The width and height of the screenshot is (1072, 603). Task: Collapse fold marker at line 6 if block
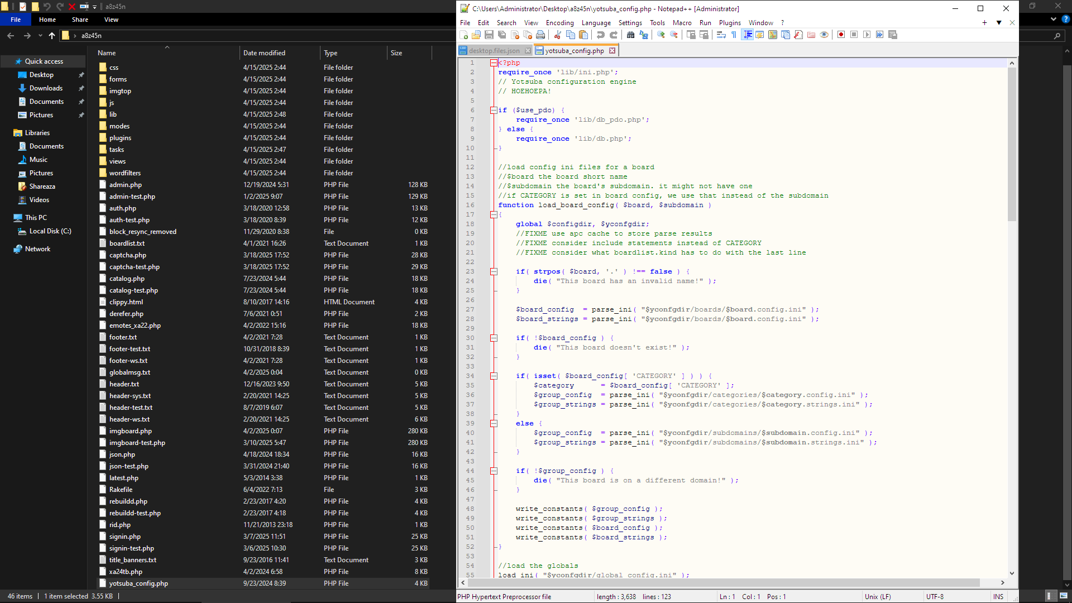pos(494,110)
